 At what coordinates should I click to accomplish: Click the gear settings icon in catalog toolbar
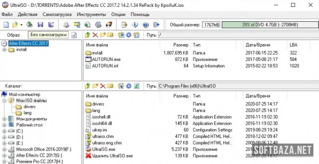pos(128,86)
